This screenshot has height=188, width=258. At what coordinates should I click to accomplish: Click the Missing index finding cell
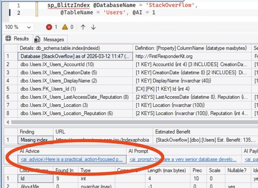point(34,139)
